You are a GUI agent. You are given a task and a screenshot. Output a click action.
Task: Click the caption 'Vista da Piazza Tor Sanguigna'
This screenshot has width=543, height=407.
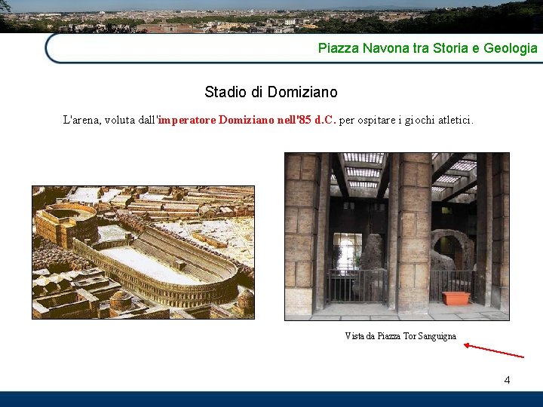point(400,336)
